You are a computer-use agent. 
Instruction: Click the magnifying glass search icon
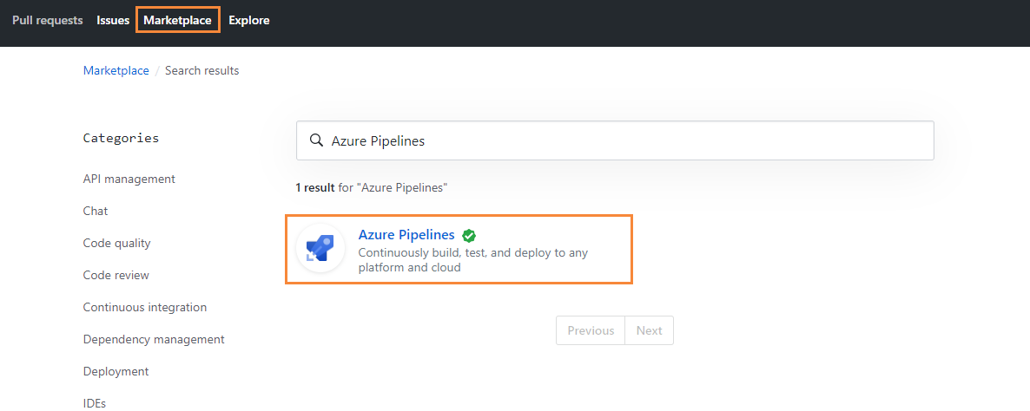317,140
